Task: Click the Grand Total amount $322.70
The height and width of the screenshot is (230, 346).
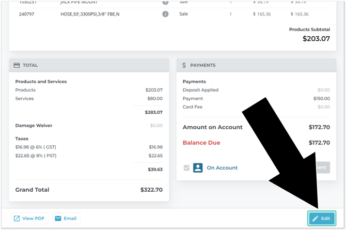Action: coord(151,190)
